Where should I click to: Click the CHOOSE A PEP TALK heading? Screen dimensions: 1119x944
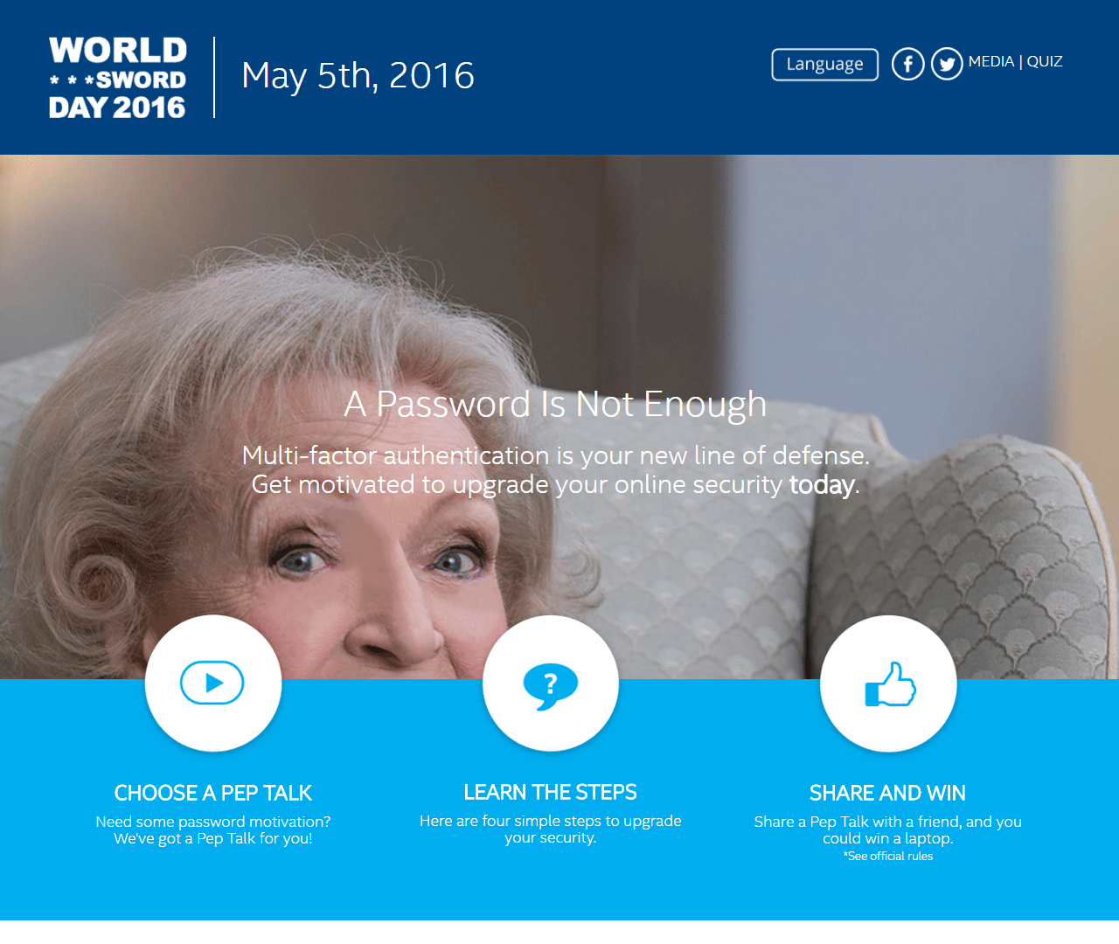pos(213,793)
